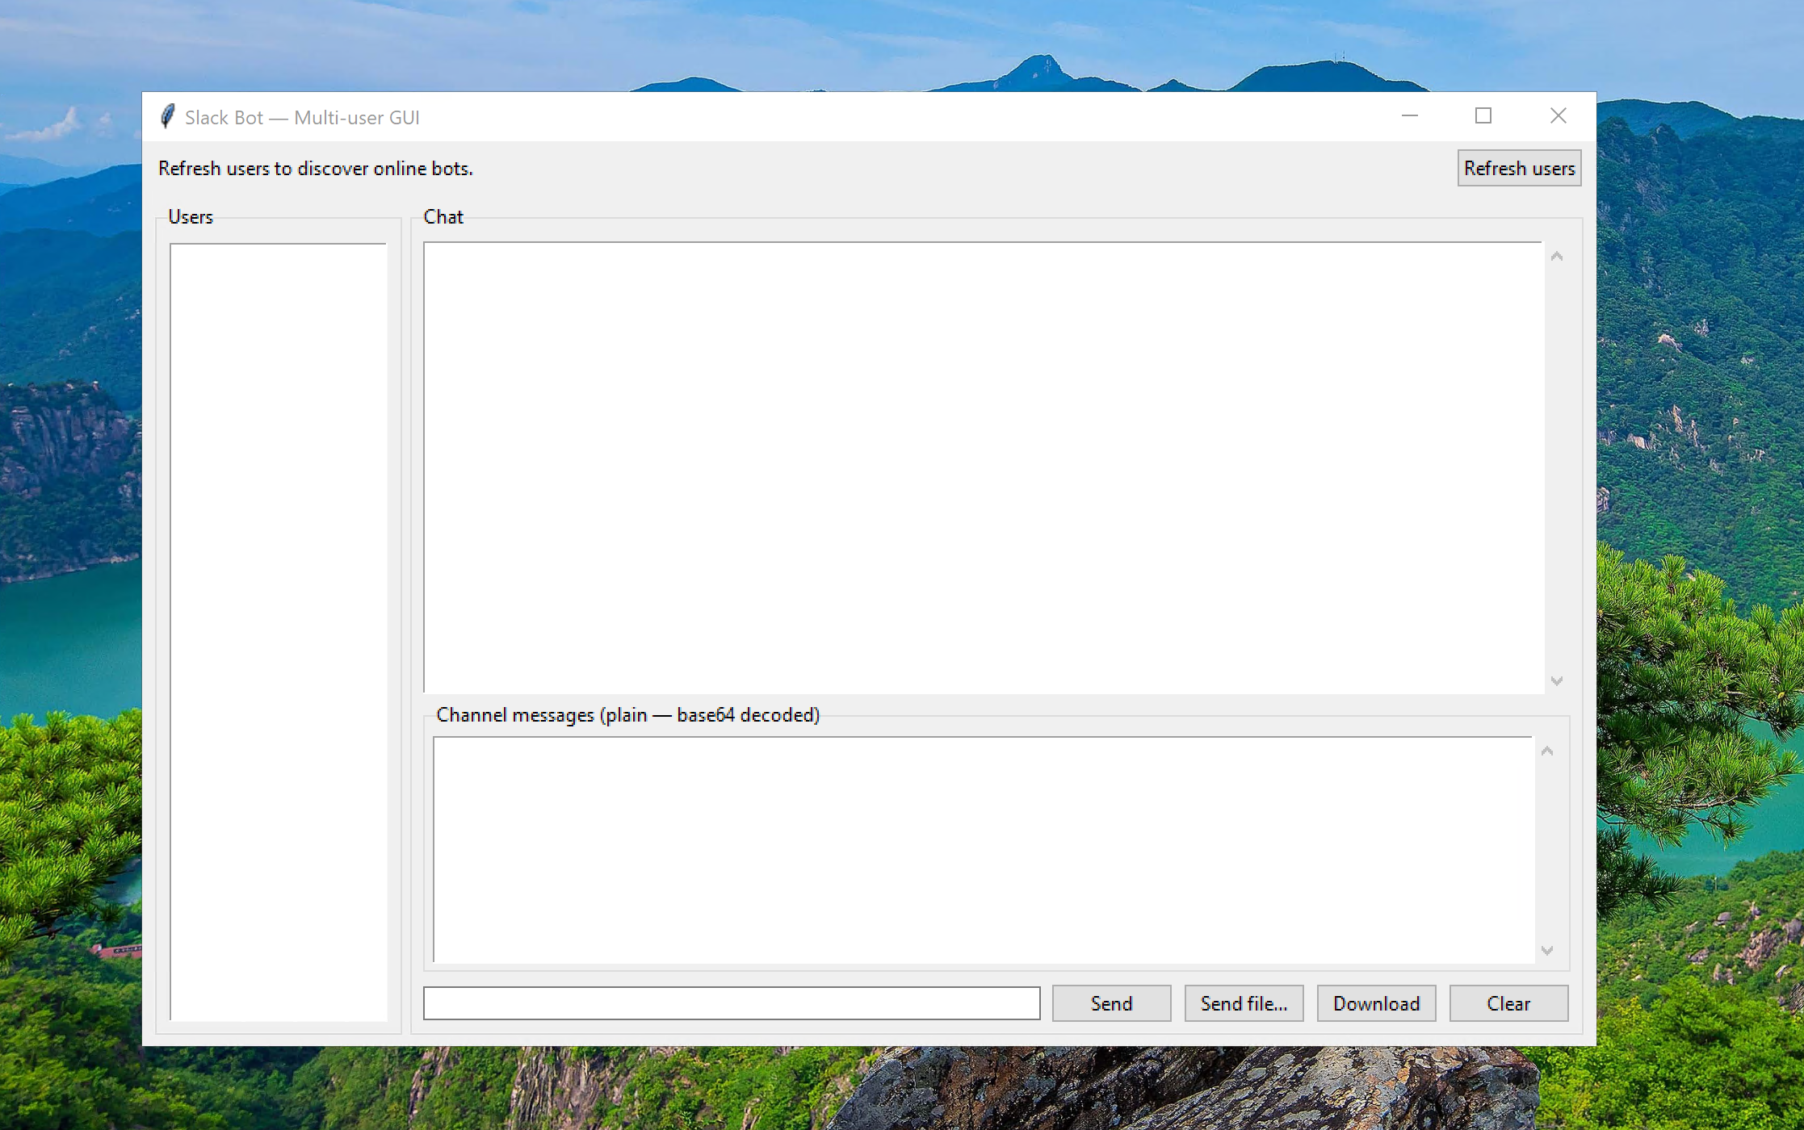Viewport: 1804px width, 1130px height.
Task: Click the Channel messages scrollbar track
Action: 1546,851
